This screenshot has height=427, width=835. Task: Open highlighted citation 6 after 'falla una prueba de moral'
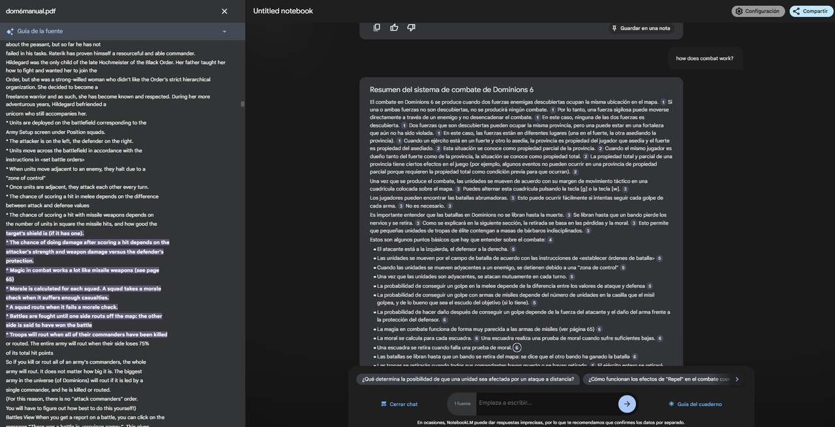click(x=517, y=347)
